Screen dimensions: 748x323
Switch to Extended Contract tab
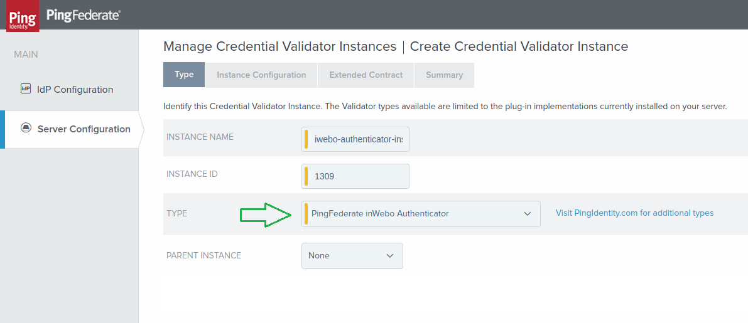coord(366,75)
